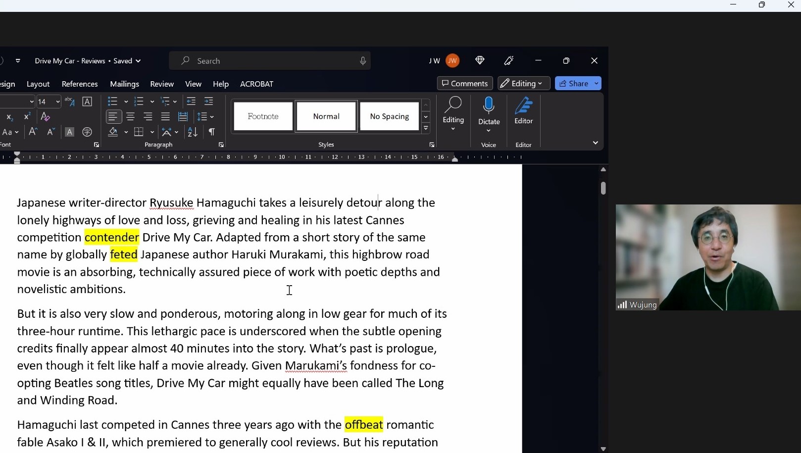Expand the styles gallery More arrow
Screen dimensions: 801x453
point(426,128)
